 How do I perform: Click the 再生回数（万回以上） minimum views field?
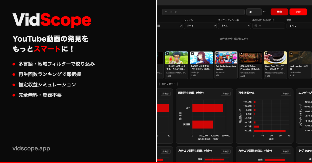pyautogui.click(x=269, y=26)
